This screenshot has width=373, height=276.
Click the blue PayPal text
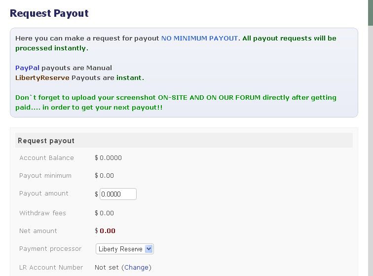point(27,68)
